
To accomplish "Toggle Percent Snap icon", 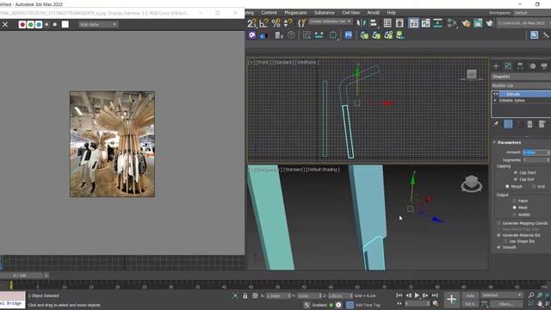I will click(275, 23).
